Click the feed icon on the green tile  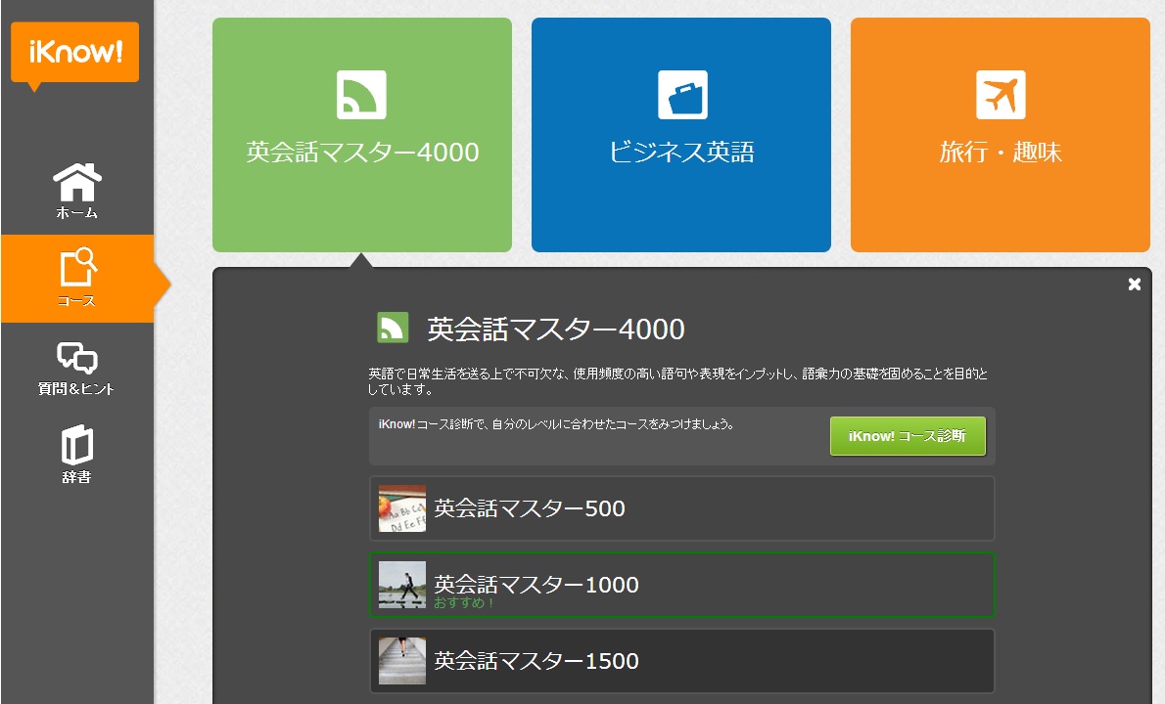coord(362,95)
